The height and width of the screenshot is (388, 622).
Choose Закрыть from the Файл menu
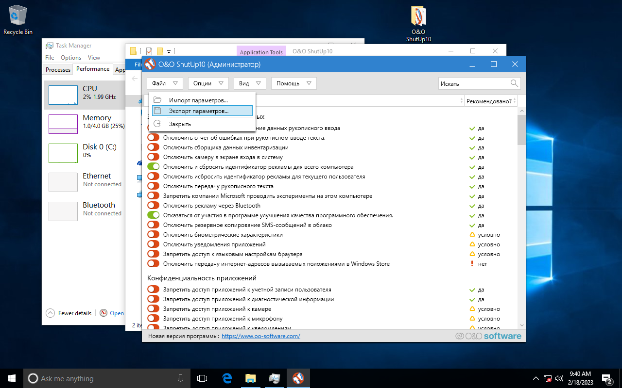[x=203, y=124]
